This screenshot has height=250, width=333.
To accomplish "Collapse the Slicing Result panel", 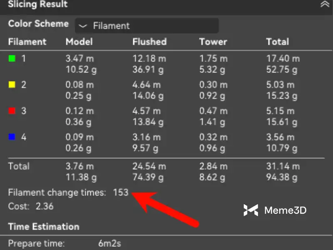I will 324,5.
